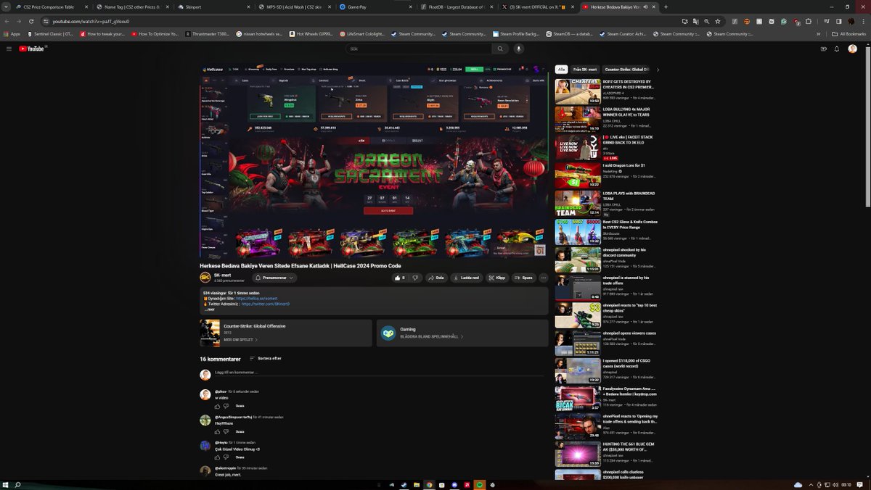Select the Från SK-mert filter chip
Viewport: 871px width, 490px height.
point(585,70)
